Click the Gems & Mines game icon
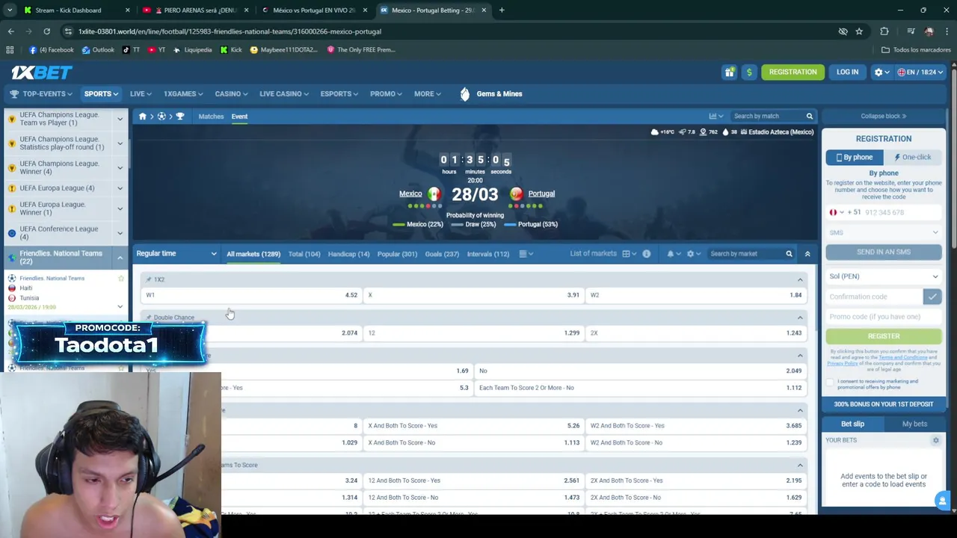Screen dimensions: 957x538 [465, 94]
